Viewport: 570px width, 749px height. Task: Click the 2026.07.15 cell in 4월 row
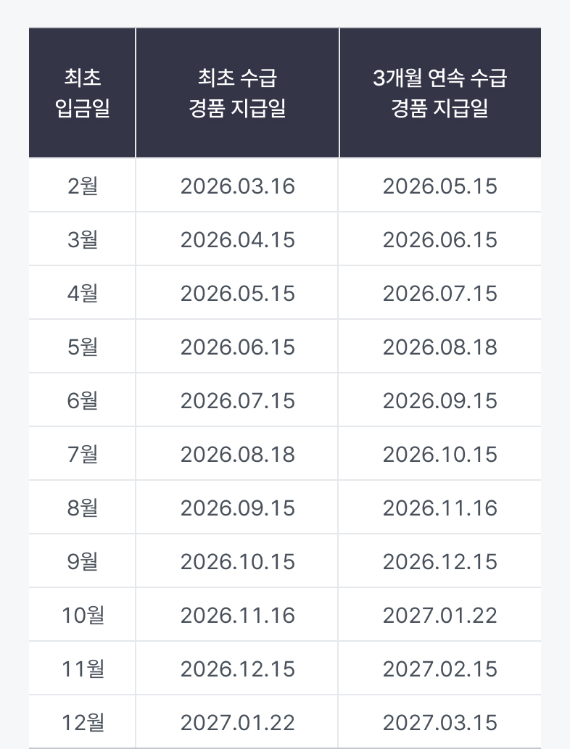[440, 293]
